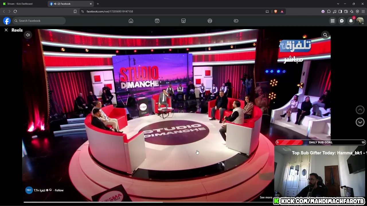Open the browser main hamburger menu
Screen dimensions: 367x206
click(x=363, y=11)
